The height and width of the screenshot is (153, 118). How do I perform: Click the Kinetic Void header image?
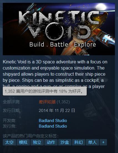[59, 29]
